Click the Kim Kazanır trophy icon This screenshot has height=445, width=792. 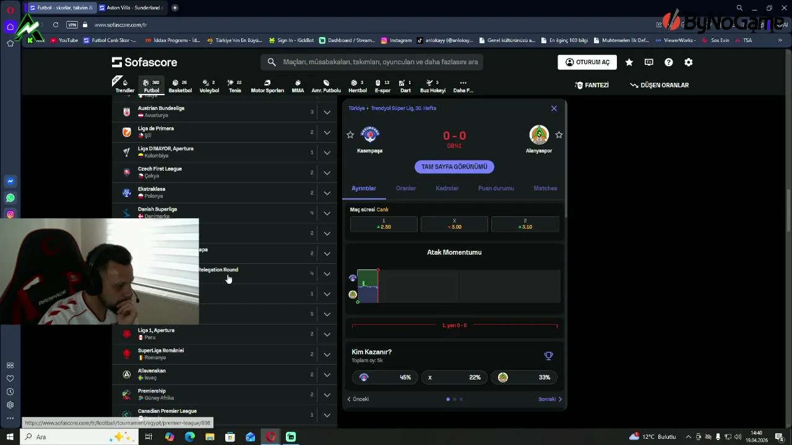[548, 355]
